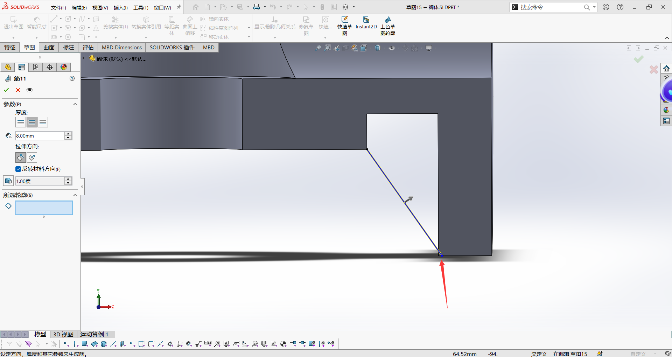Screen dimensions: 672x357
Task: Open Appearances color ball task pane
Action: [x=666, y=110]
